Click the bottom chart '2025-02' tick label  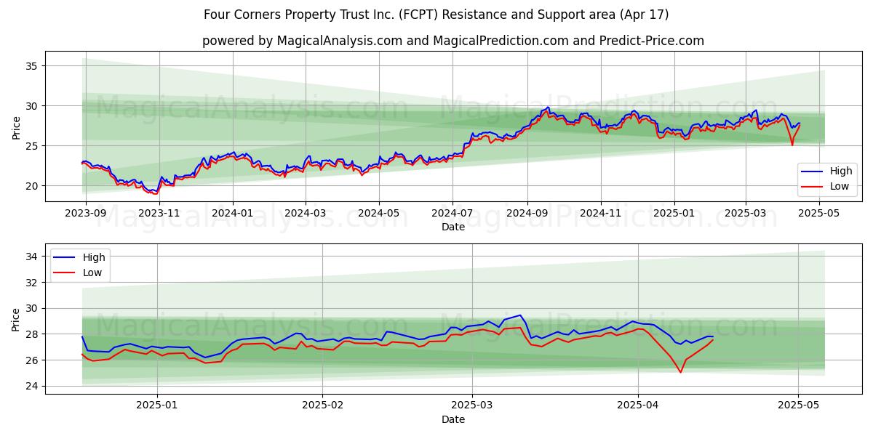[x=322, y=406]
